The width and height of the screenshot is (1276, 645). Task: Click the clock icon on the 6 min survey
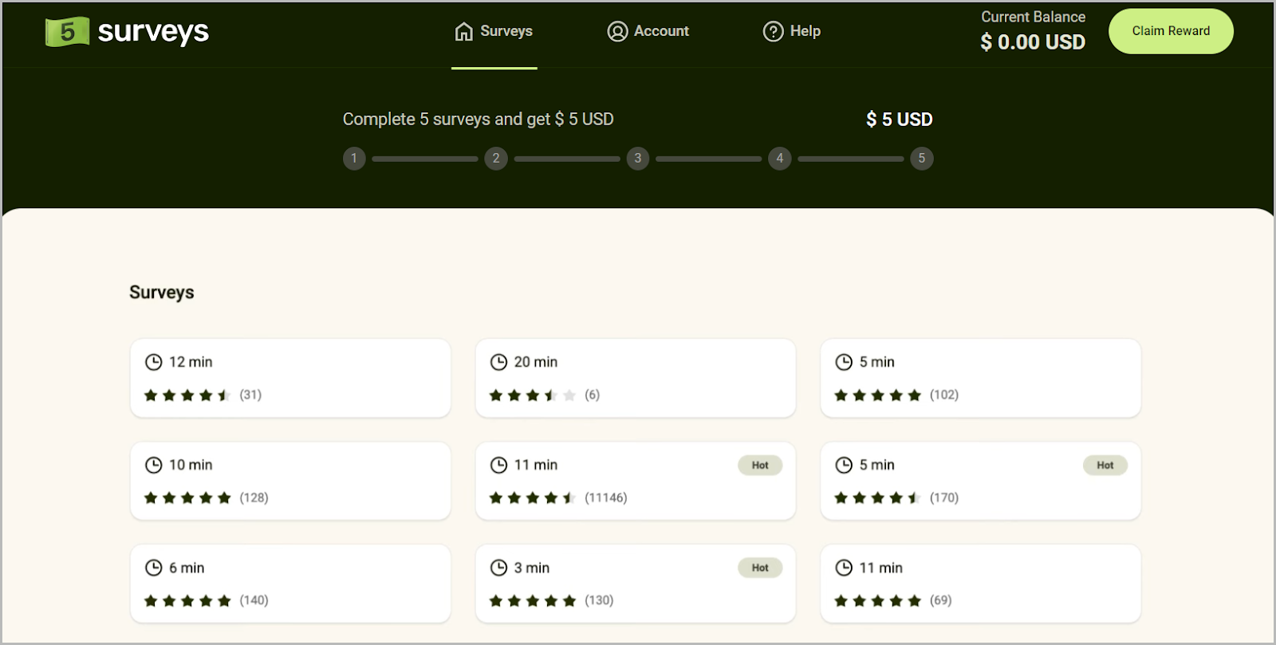[154, 567]
